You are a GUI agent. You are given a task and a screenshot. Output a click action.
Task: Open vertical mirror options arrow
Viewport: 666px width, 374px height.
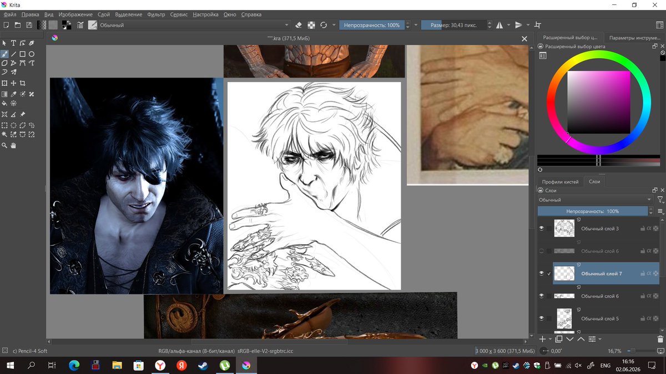[x=527, y=25]
